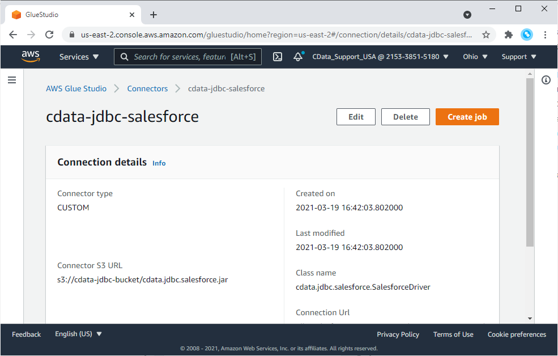This screenshot has height=356, width=558.
Task: Open Info link beside Connection details
Action: pos(159,163)
